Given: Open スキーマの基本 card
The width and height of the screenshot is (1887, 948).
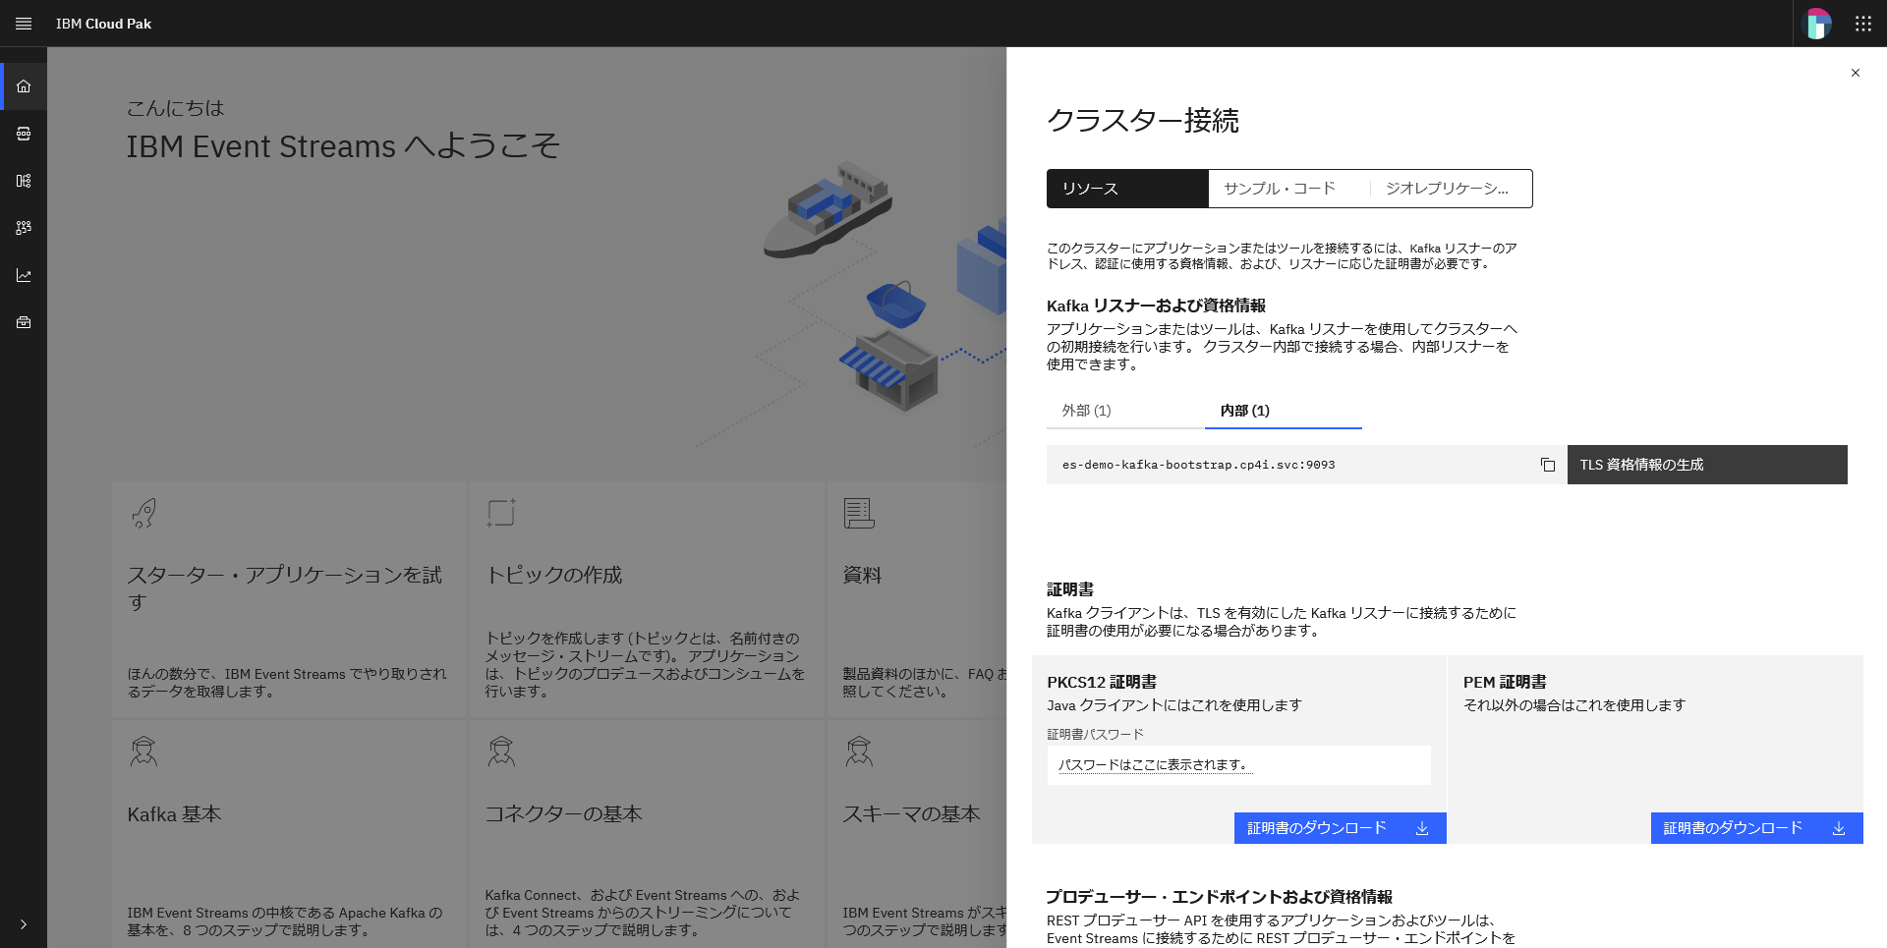Looking at the screenshot, I should click(x=917, y=834).
